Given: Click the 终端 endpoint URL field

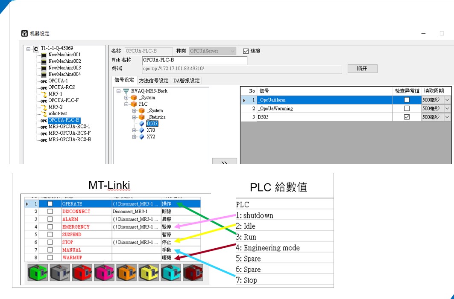Looking at the screenshot, I should tap(242, 69).
